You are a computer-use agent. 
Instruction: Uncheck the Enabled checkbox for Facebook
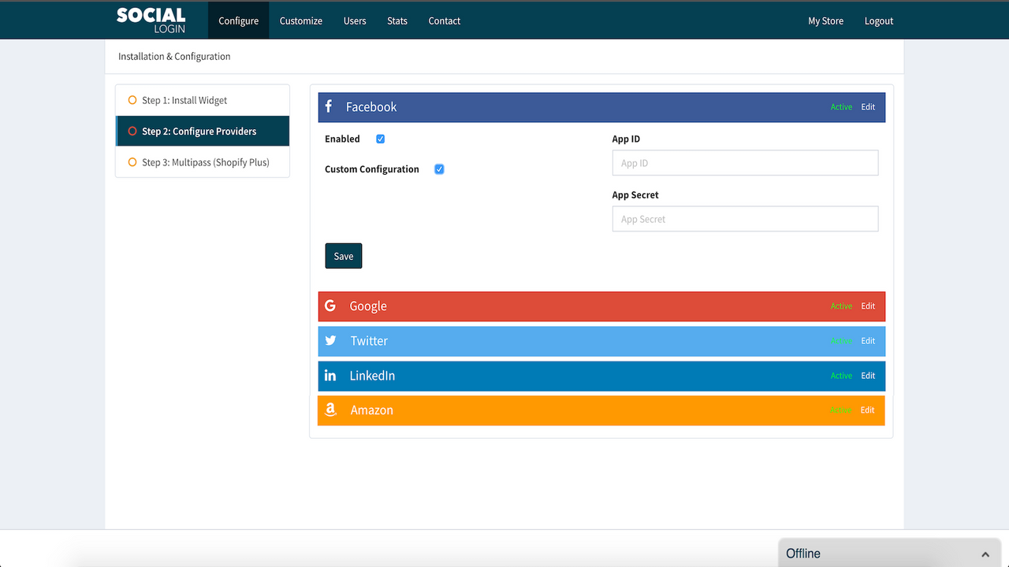click(x=380, y=138)
